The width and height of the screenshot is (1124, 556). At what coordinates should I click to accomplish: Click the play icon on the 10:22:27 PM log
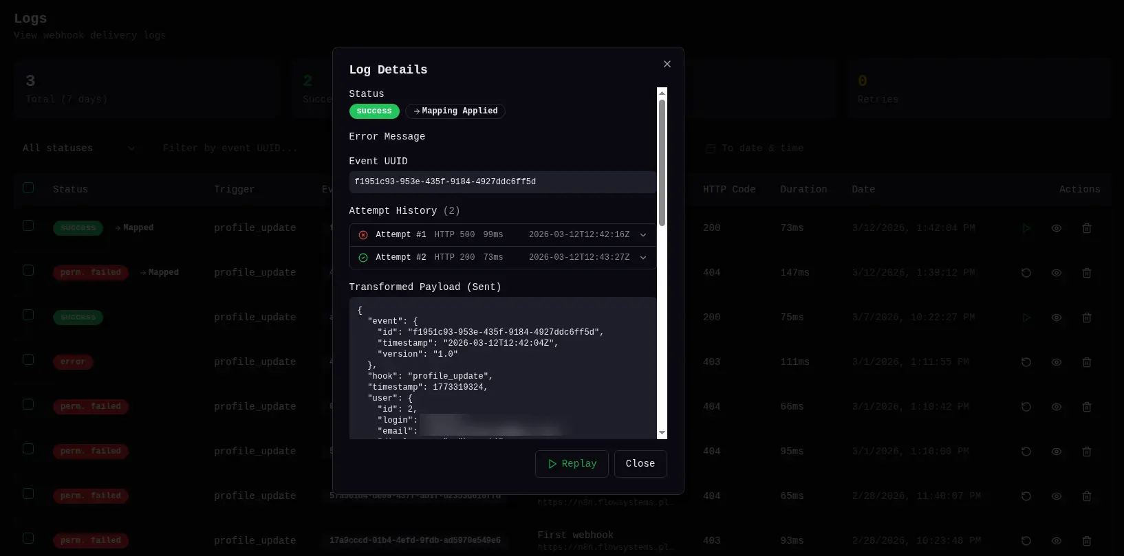pos(1026,318)
